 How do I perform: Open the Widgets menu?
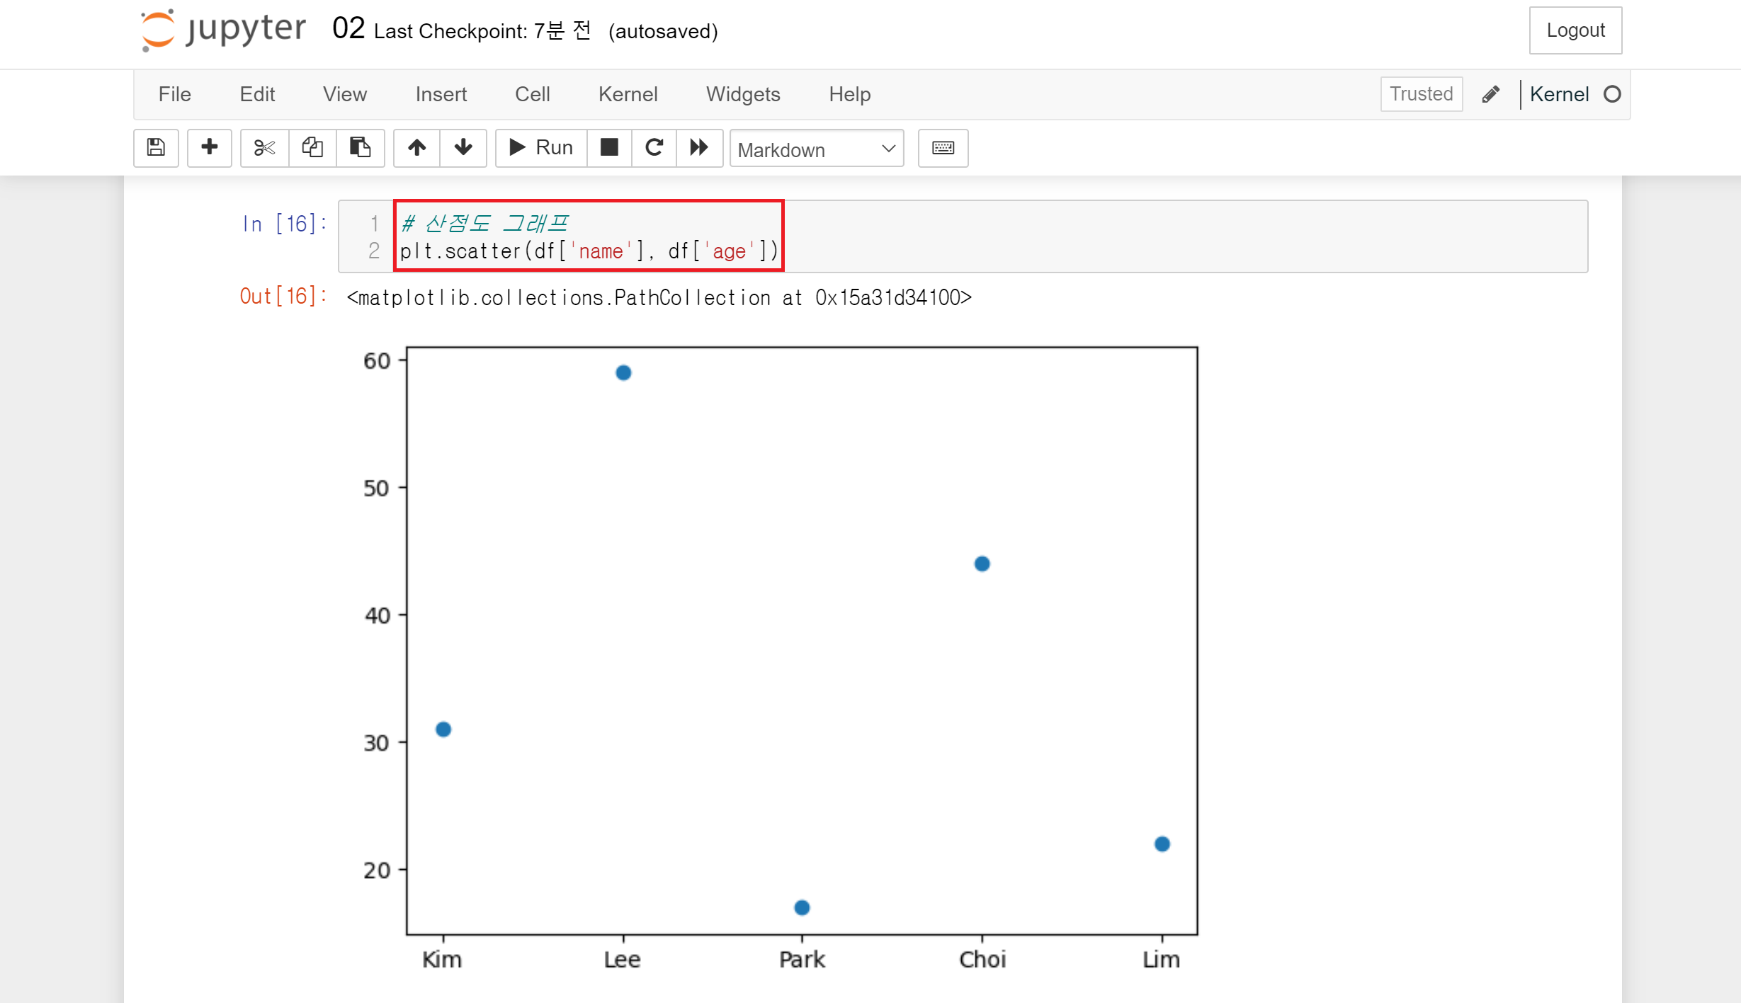tap(742, 94)
